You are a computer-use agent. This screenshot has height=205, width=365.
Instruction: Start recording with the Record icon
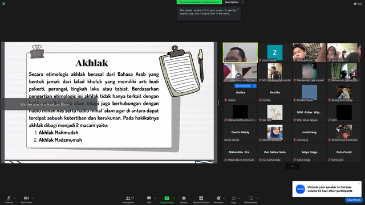184,198
